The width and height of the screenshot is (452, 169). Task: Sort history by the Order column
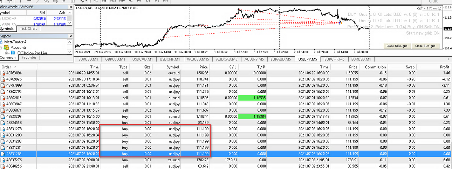coord(19,67)
